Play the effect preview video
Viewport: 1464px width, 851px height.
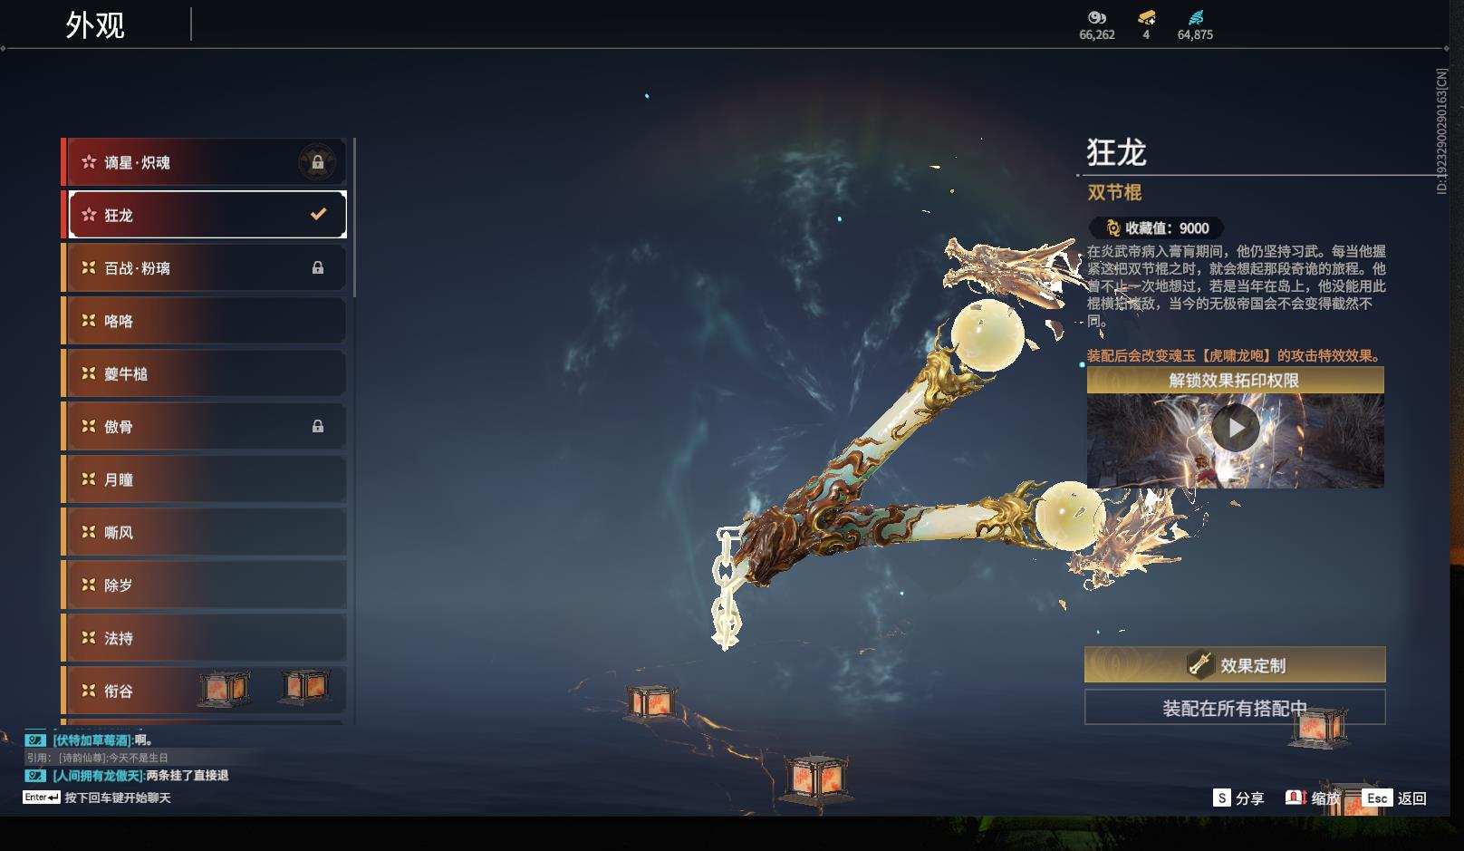pos(1235,427)
